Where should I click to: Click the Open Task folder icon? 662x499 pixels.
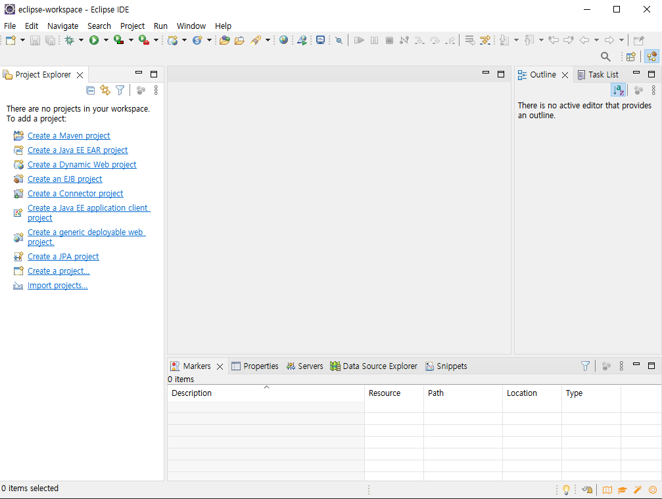(x=239, y=40)
